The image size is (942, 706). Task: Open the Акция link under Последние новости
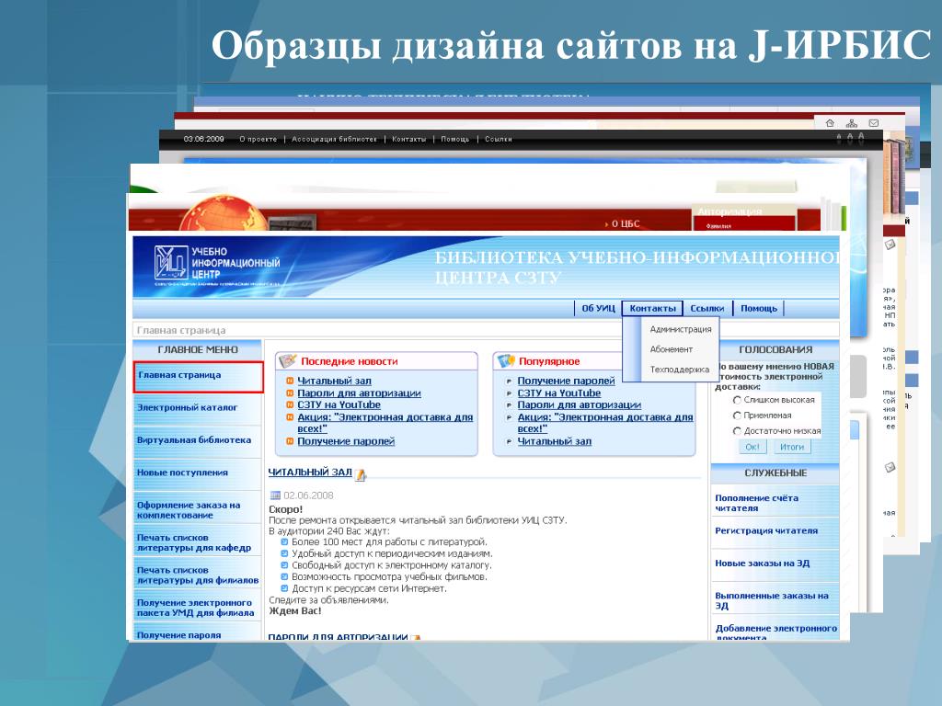pyautogui.click(x=385, y=423)
